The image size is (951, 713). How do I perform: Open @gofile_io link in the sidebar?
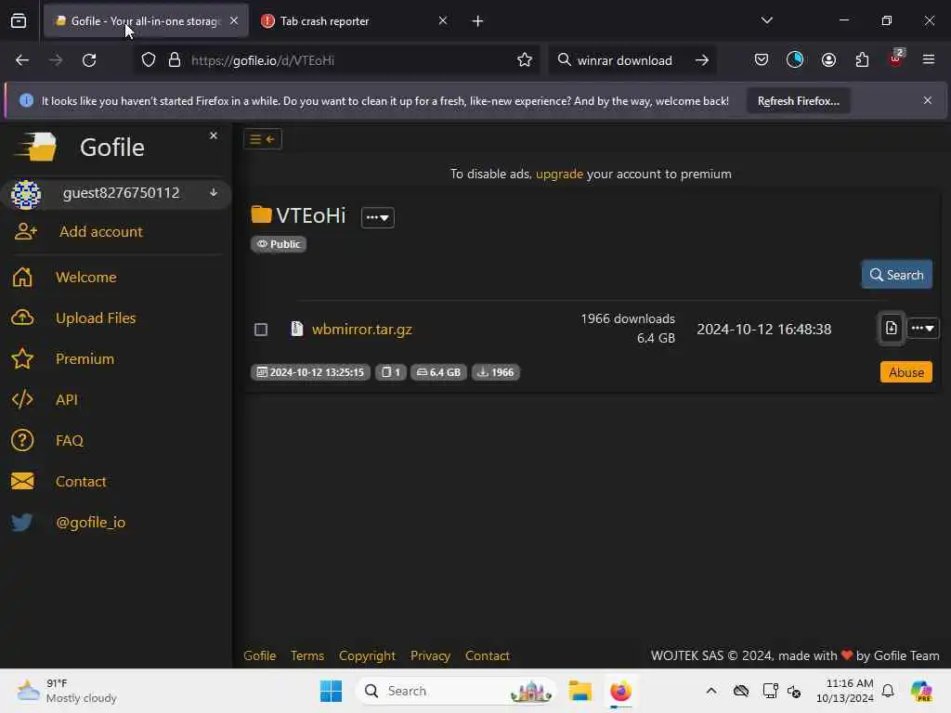click(90, 522)
